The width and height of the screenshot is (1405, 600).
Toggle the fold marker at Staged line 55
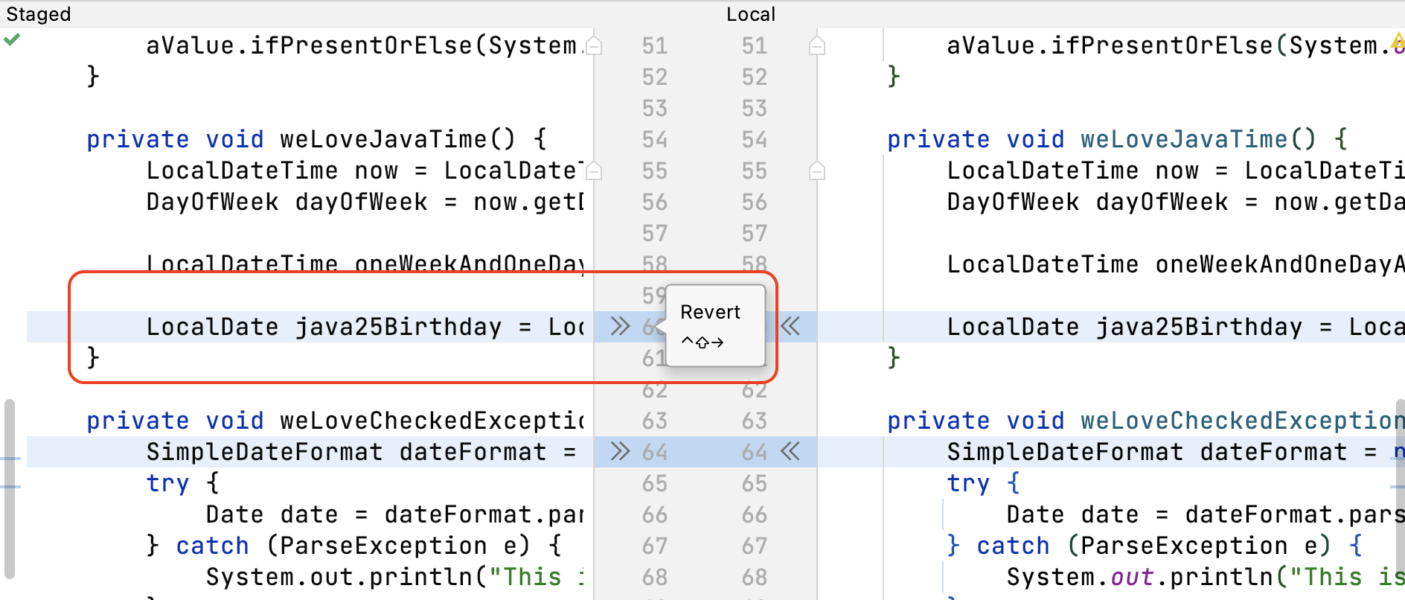click(x=594, y=170)
